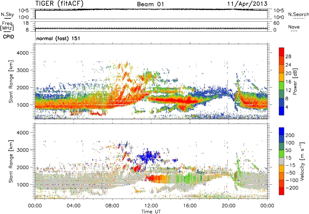Click the Velocity color bar
The height and width of the screenshot is (214, 309).
[282, 161]
